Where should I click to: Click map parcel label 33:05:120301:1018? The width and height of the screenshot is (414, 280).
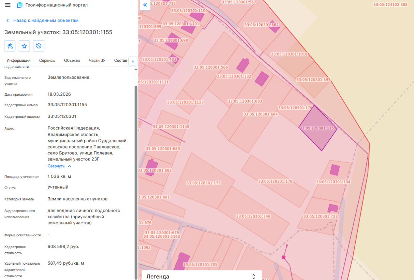coord(289,54)
